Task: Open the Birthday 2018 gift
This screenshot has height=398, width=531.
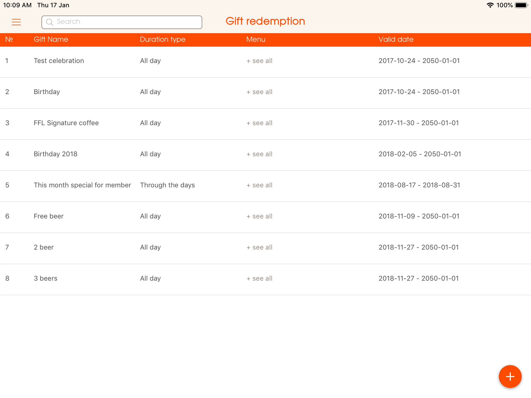Action: [x=55, y=154]
